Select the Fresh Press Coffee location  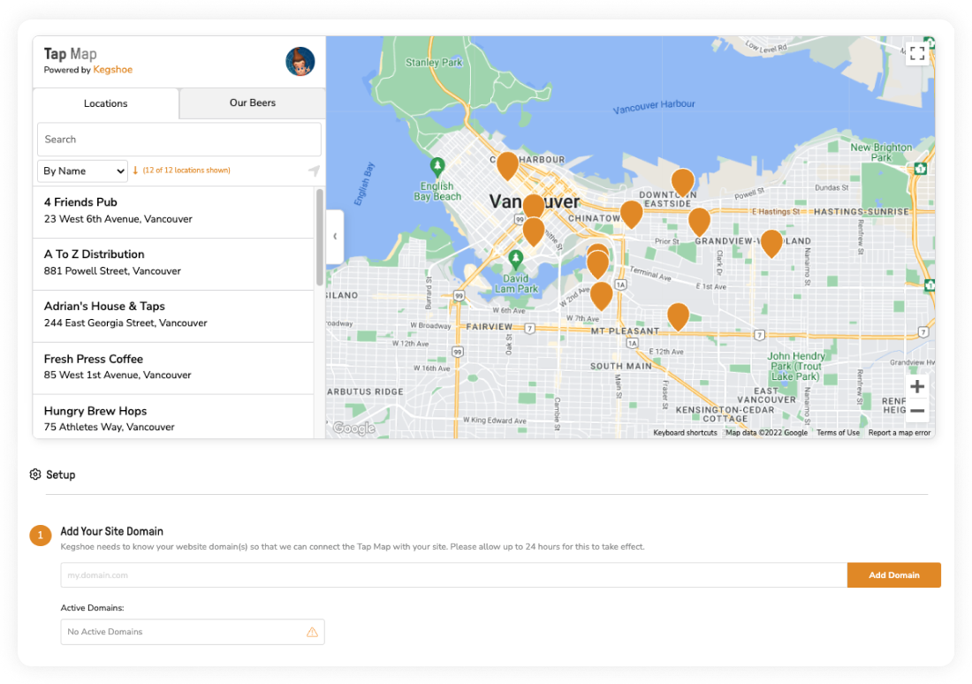pyautogui.click(x=173, y=369)
